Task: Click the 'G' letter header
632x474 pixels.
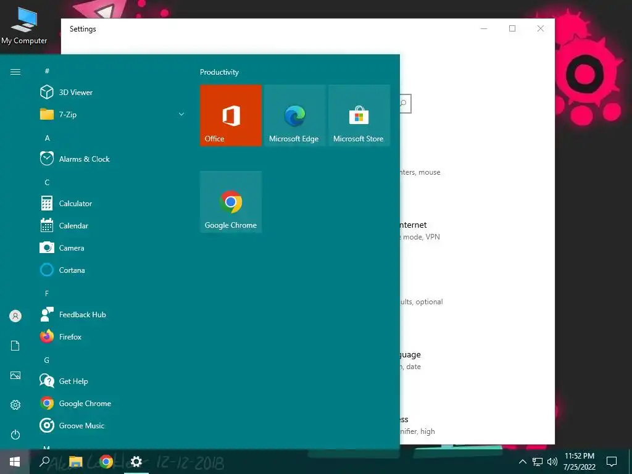Action: 47,360
